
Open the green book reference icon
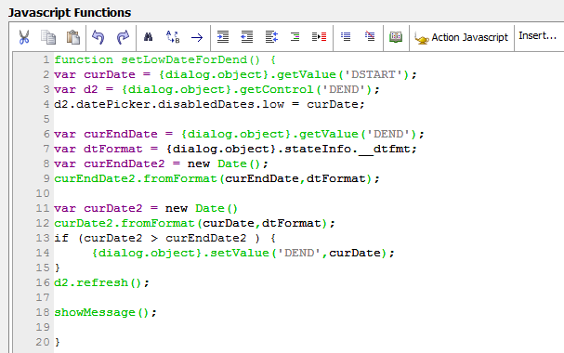tap(396, 37)
